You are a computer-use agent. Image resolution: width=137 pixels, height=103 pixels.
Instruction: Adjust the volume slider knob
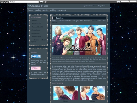coord(129,2)
